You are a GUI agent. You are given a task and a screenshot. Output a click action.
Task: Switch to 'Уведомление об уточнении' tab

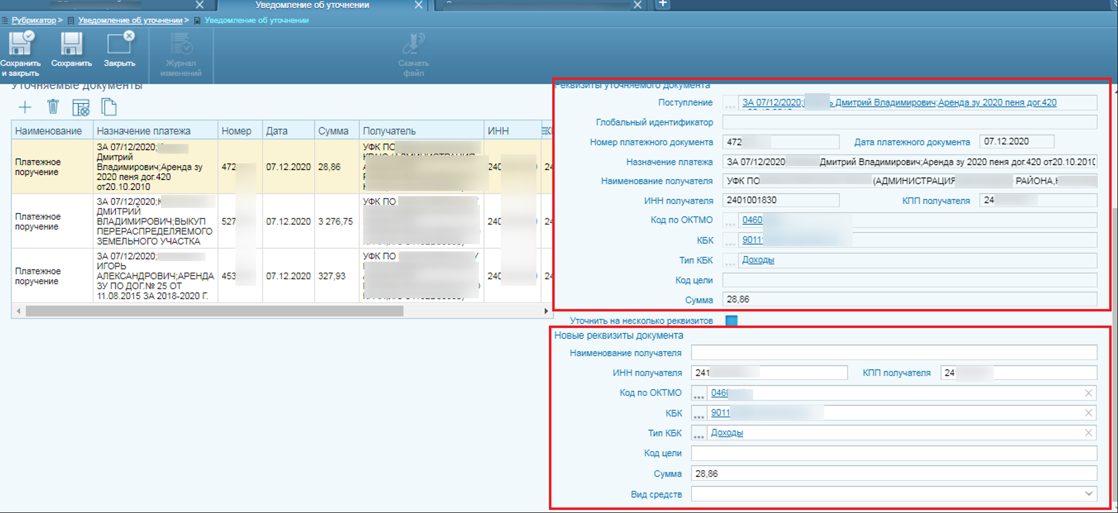pos(312,5)
